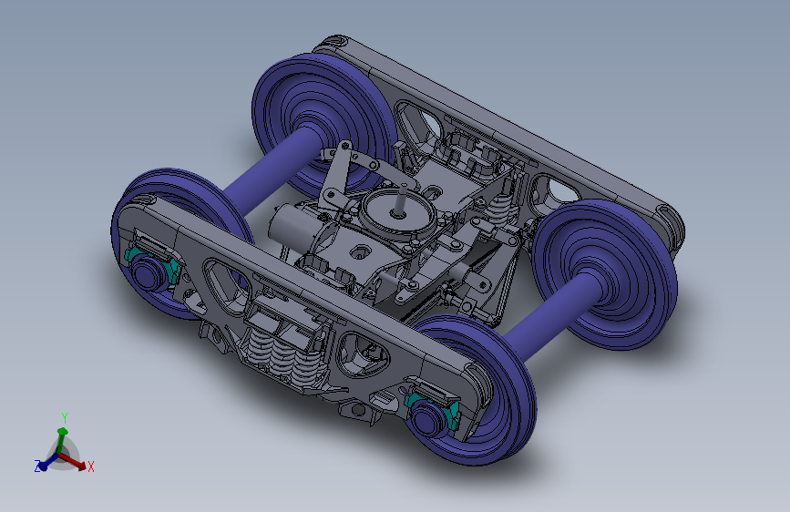This screenshot has height=512, width=790.
Task: Select the circular center bowl plate on the bolster
Action: coord(399,214)
